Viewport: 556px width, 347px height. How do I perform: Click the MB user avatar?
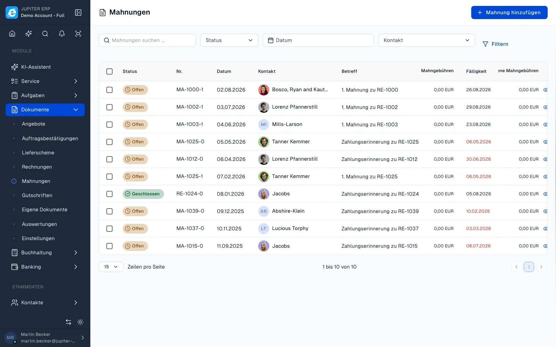click(x=10, y=337)
